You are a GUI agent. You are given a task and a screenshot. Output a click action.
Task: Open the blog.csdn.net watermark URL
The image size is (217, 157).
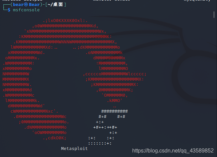pos(173,151)
